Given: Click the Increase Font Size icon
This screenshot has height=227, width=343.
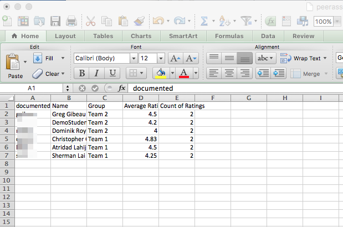Looking at the screenshot, I should tap(175, 58).
